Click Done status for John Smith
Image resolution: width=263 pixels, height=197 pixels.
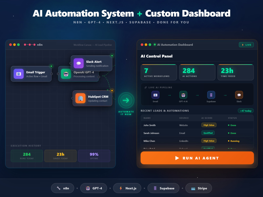click(232, 125)
